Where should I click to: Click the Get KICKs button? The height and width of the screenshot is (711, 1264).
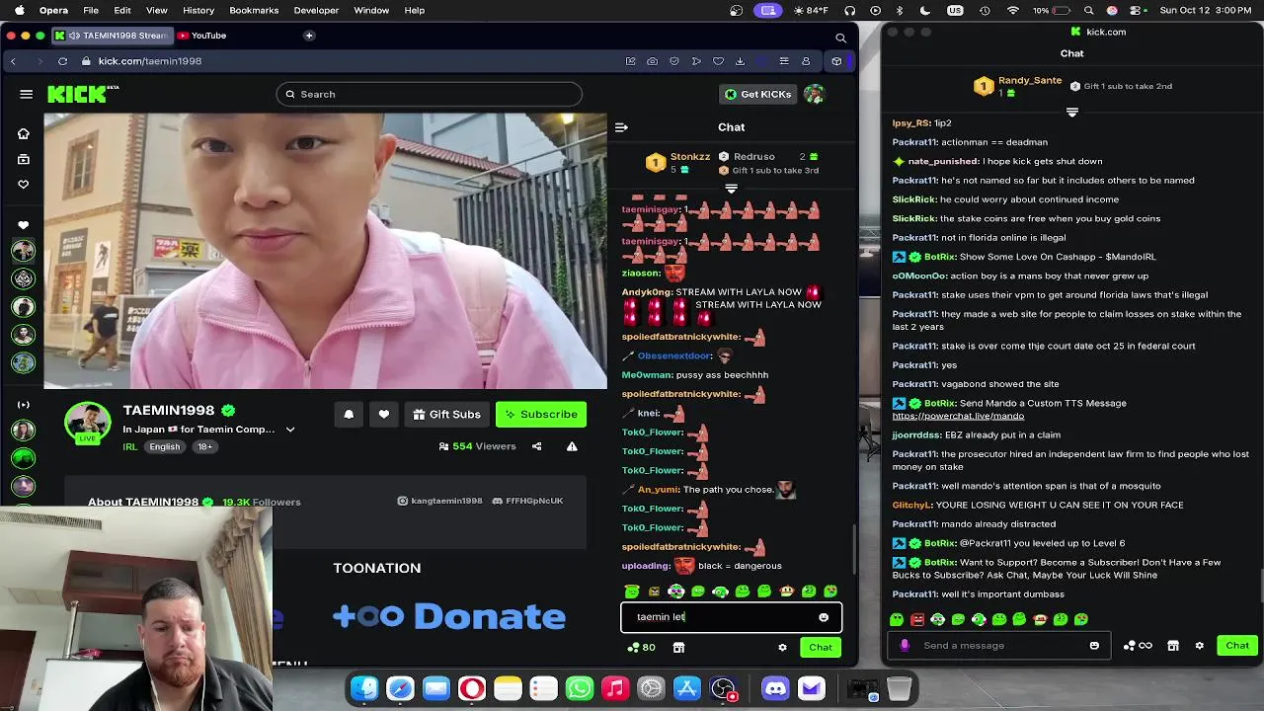pyautogui.click(x=758, y=94)
